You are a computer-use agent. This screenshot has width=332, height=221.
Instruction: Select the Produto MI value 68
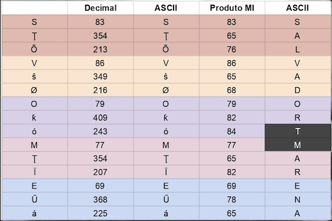(232, 90)
